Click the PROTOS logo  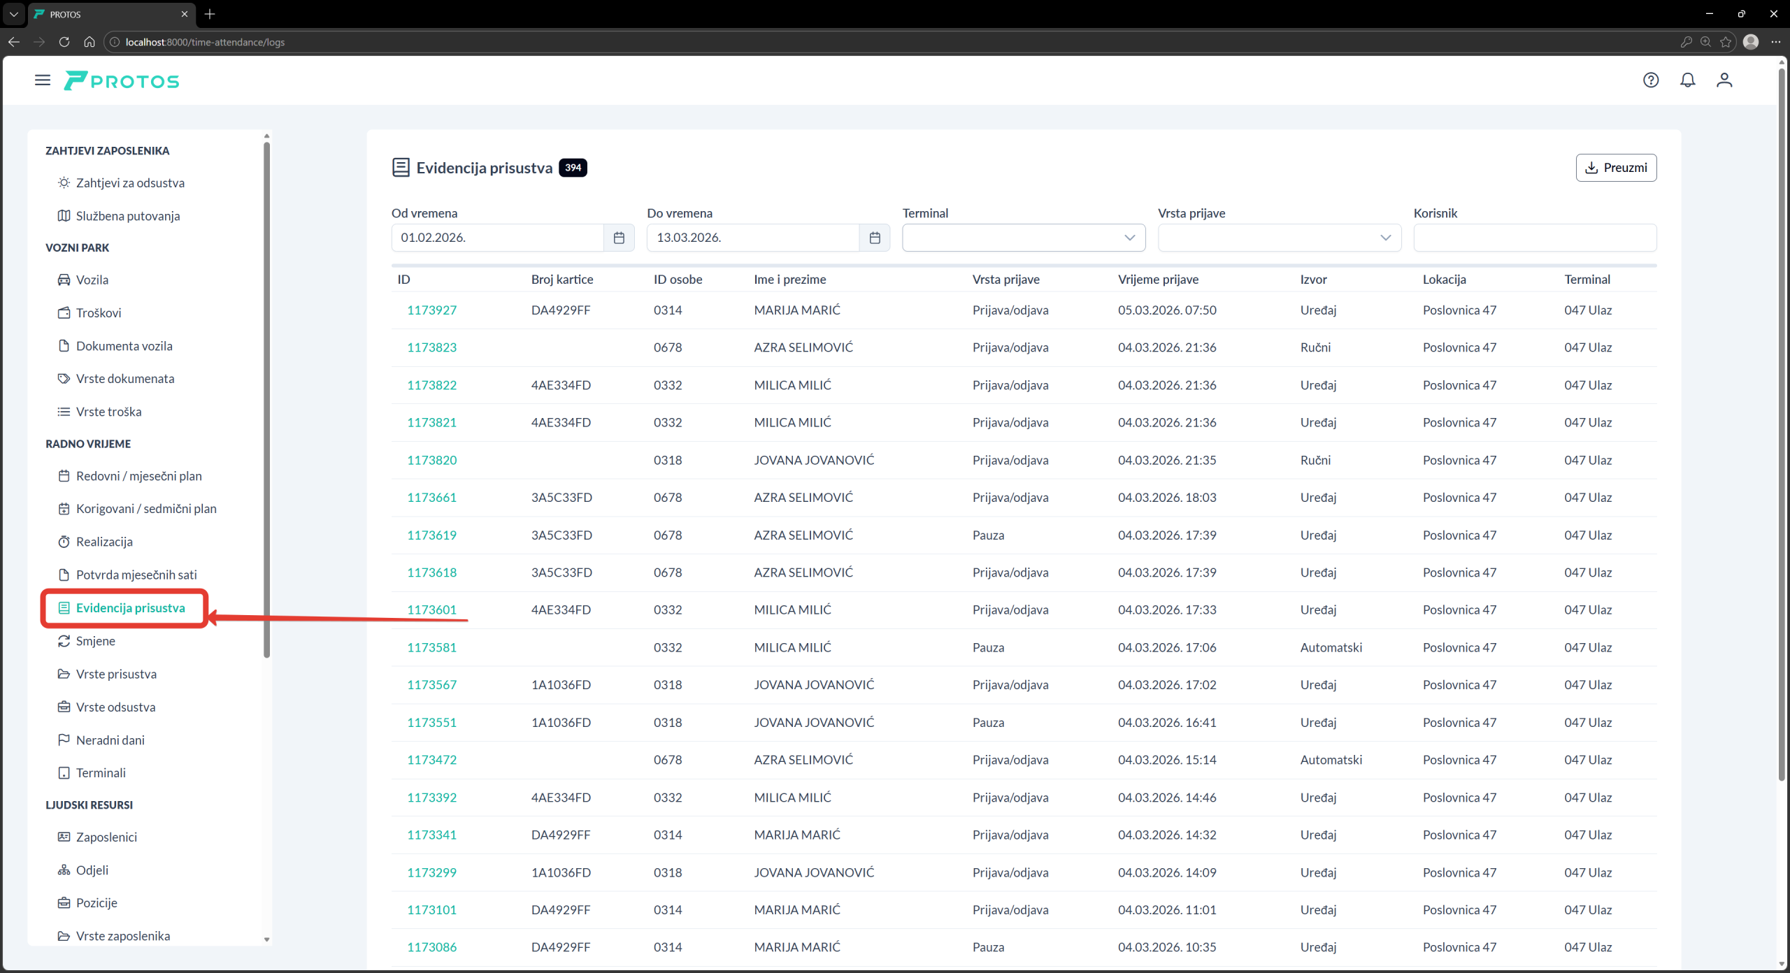tap(122, 81)
